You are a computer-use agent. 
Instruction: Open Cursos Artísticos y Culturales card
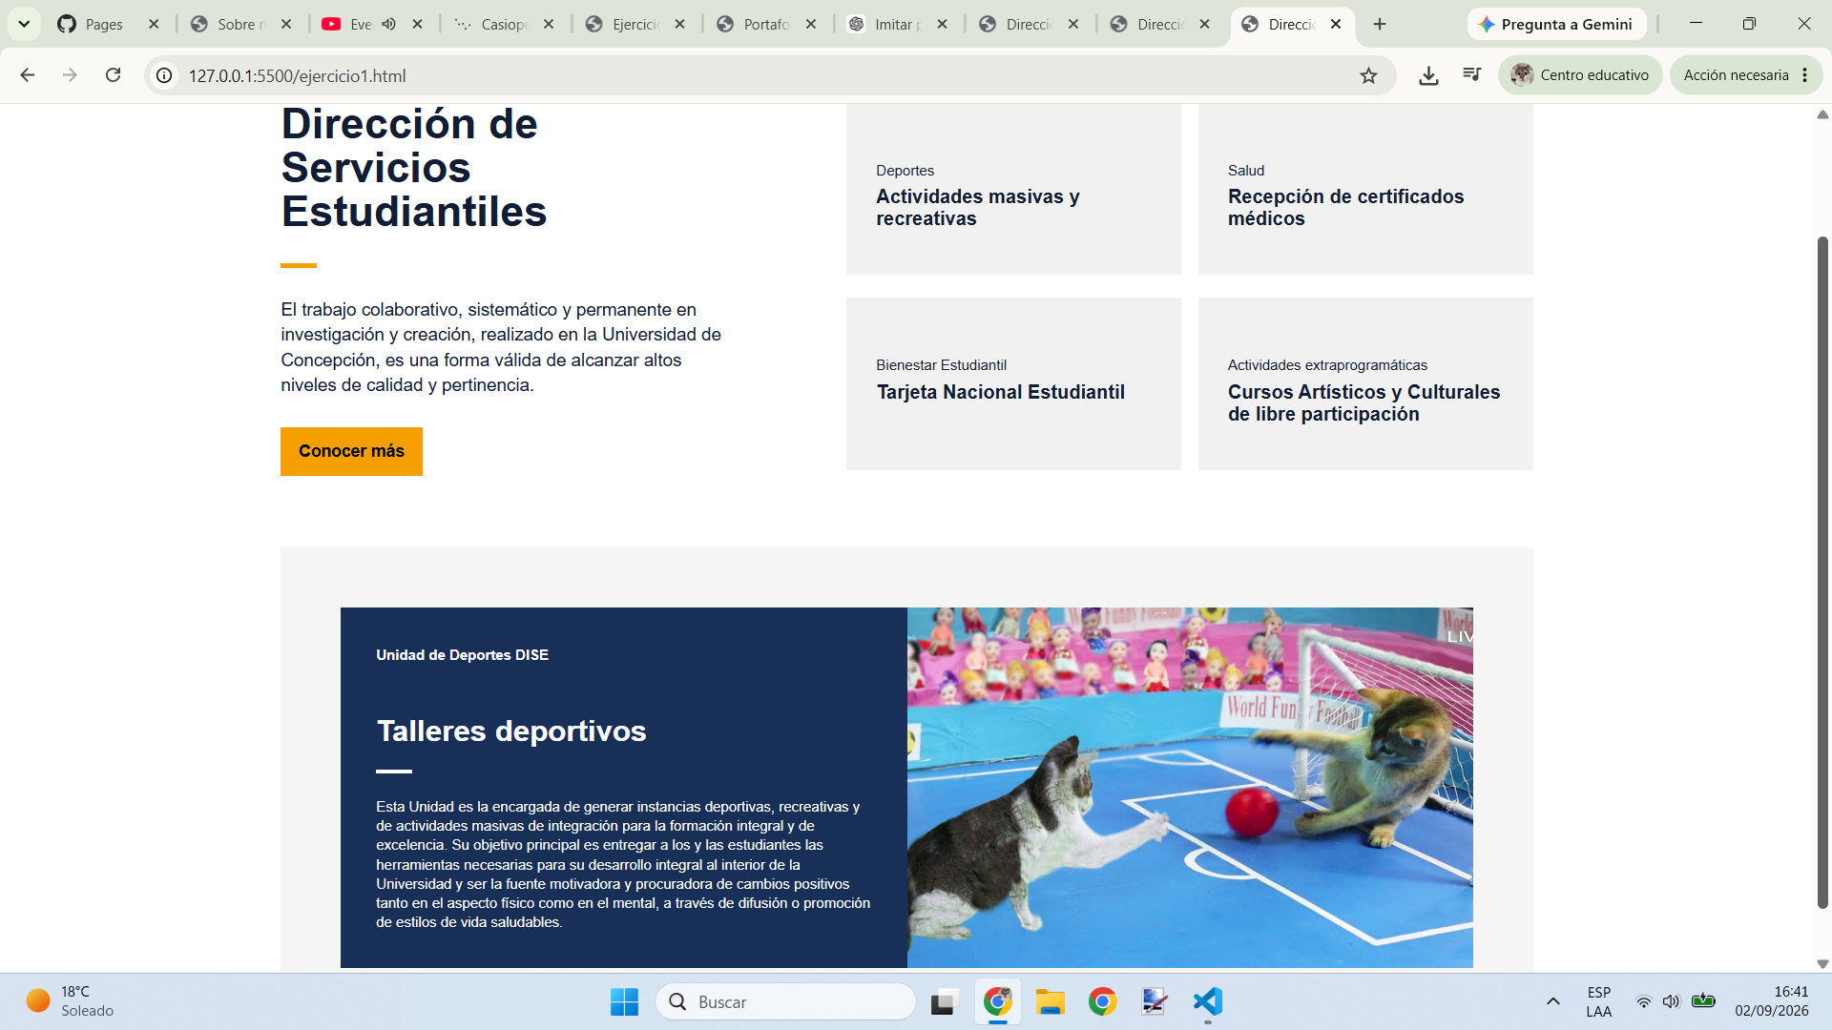point(1365,383)
